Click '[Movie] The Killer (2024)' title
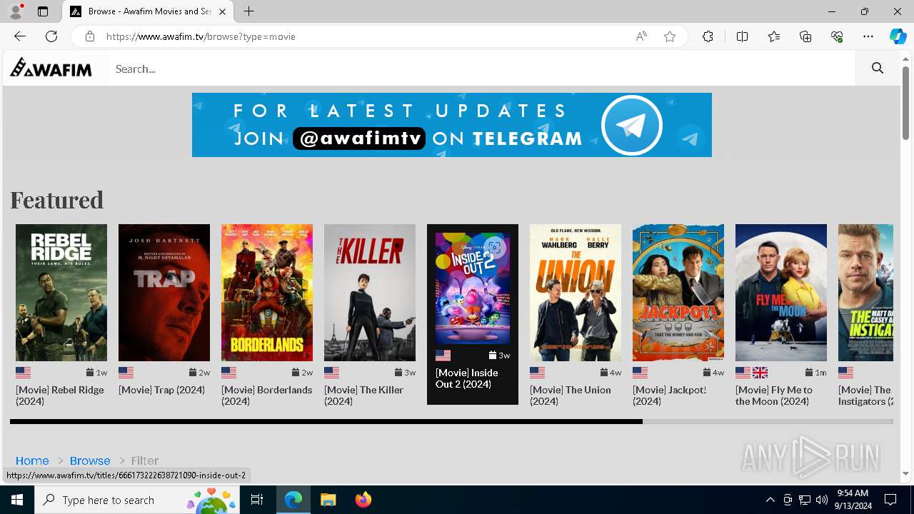914x514 pixels. point(364,395)
